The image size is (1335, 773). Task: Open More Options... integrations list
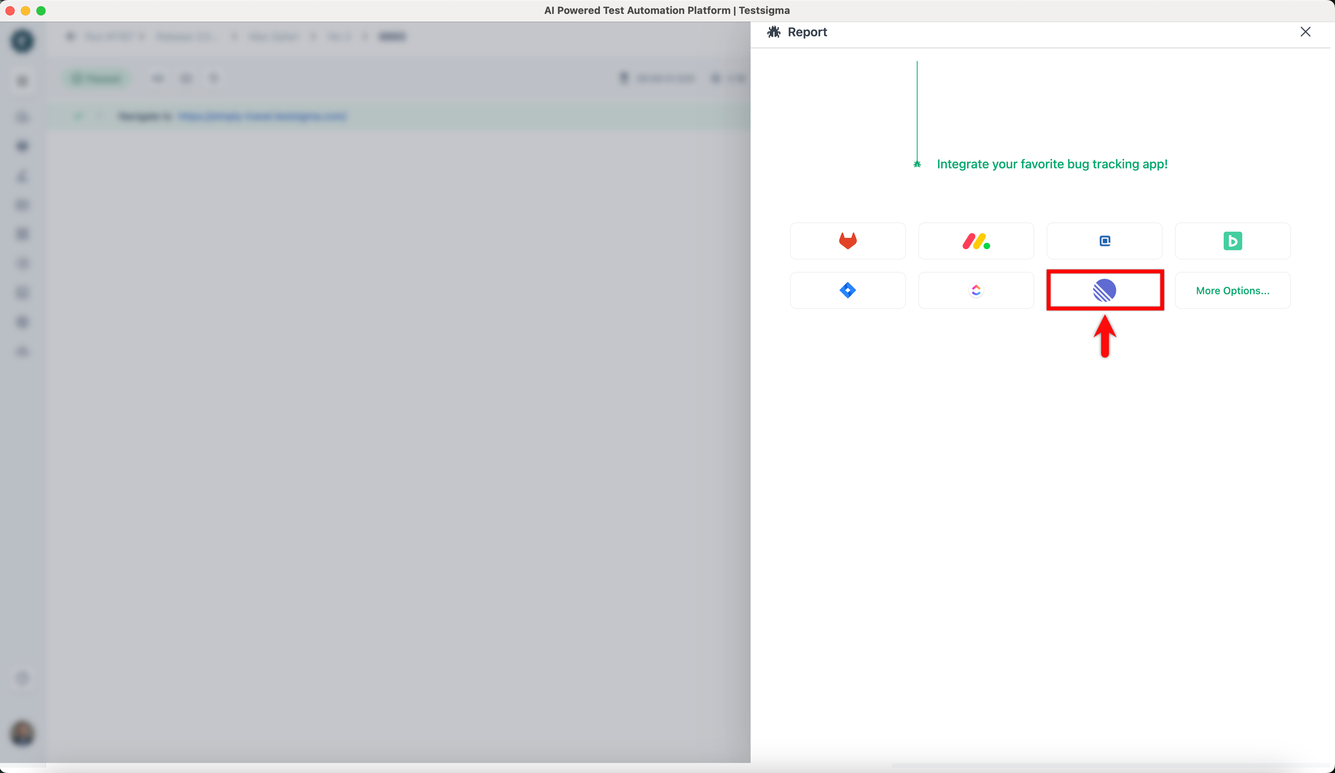pos(1232,290)
